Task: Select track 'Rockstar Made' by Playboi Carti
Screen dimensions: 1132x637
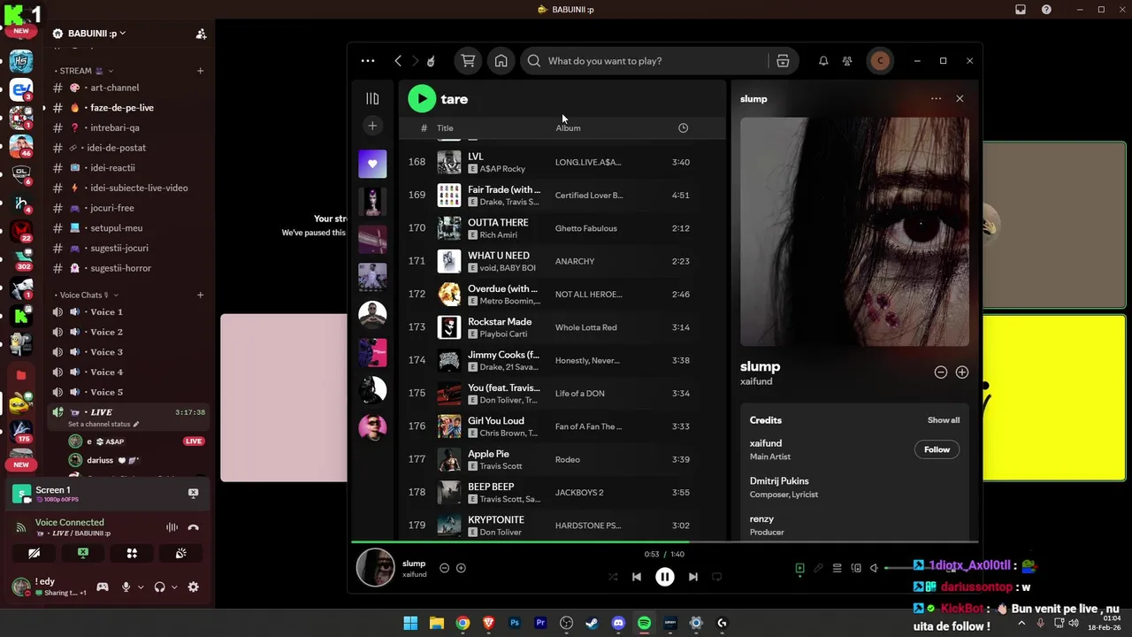Action: coord(562,327)
